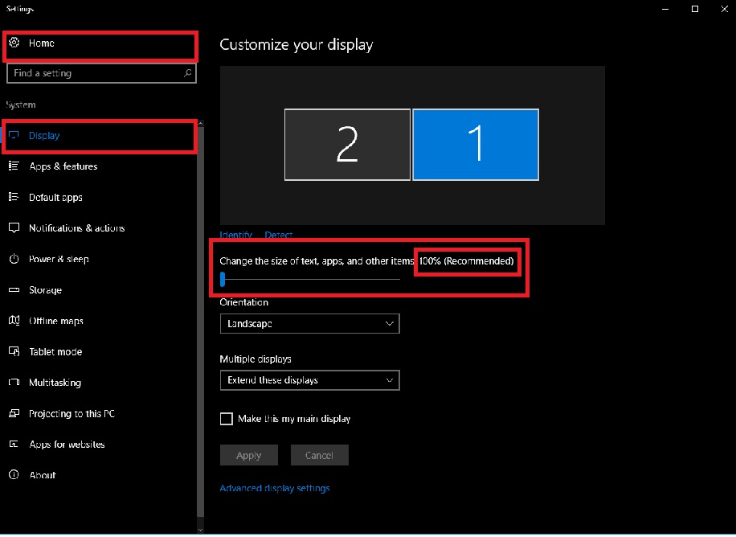Click the Storage drive icon
736x537 pixels.
pos(14,290)
